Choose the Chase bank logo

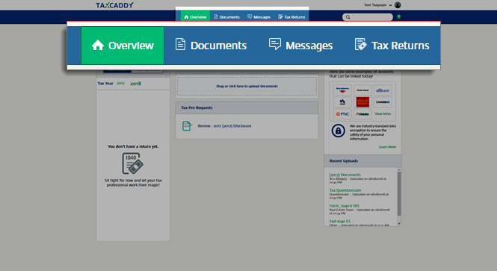383,102
